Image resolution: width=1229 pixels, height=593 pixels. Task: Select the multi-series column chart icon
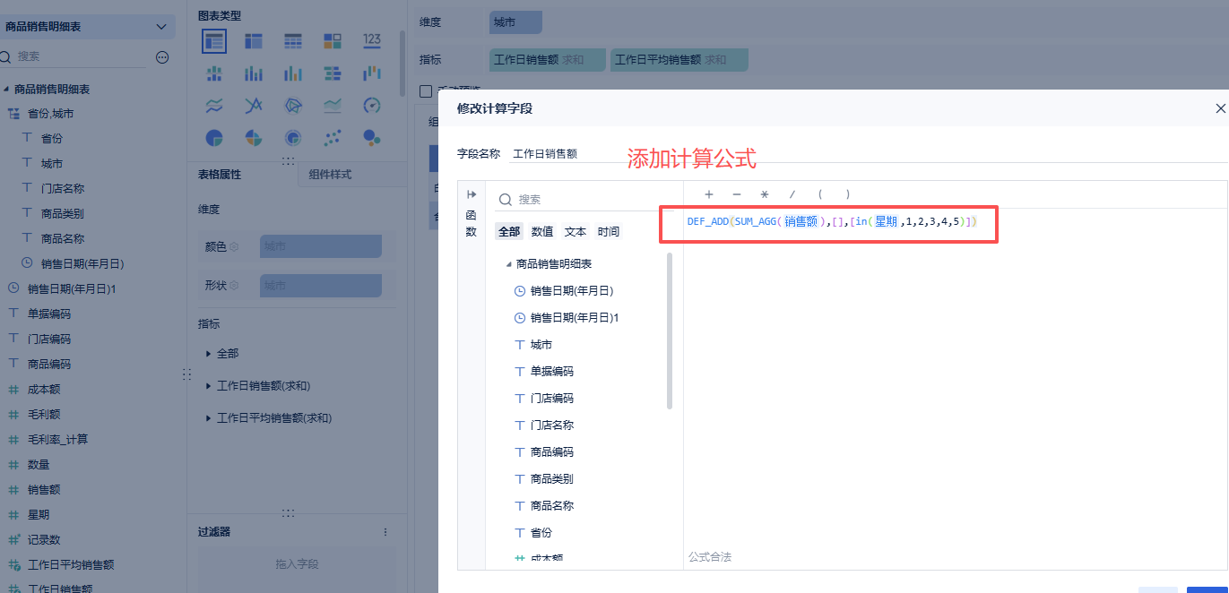coord(293,73)
